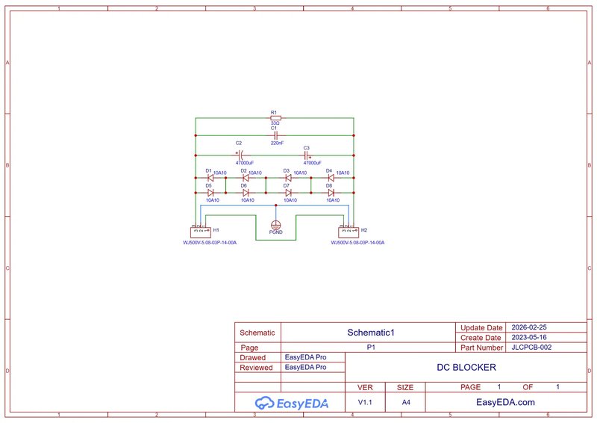Click the 10A10 value under D8
The image size is (597, 423).
(x=333, y=200)
